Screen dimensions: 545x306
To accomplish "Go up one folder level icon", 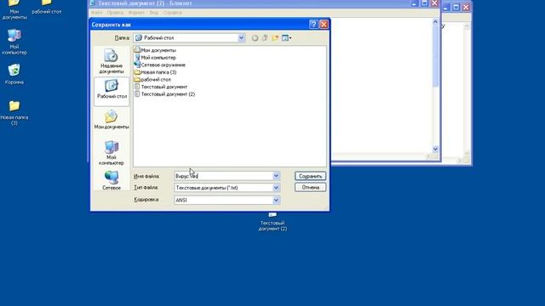I will [265, 37].
